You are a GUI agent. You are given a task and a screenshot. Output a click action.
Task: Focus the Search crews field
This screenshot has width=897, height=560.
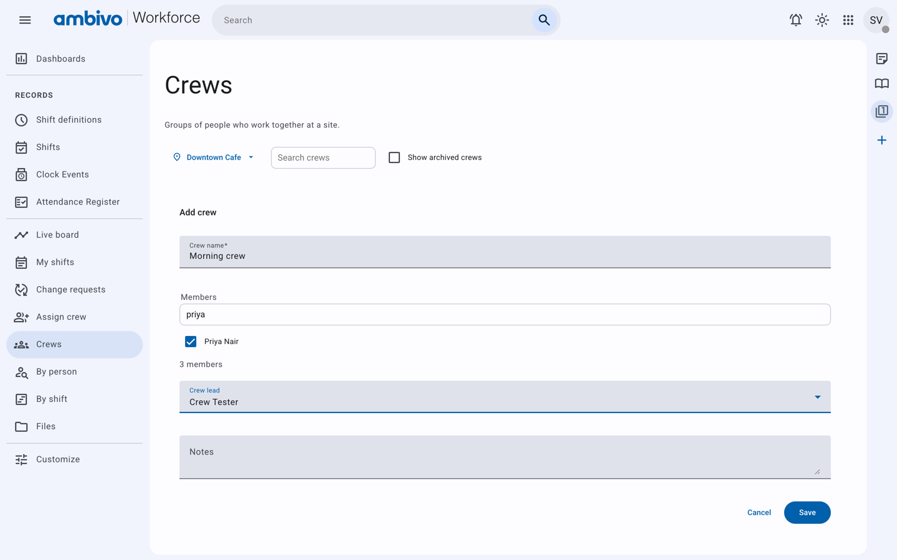pos(323,157)
